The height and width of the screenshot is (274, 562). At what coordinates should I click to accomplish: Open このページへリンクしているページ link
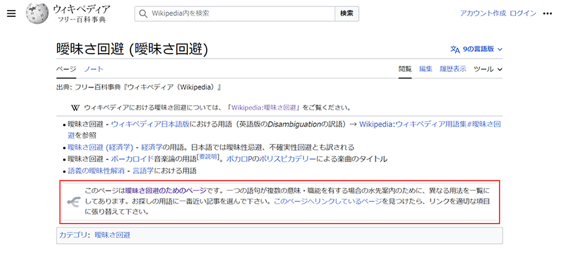328,201
